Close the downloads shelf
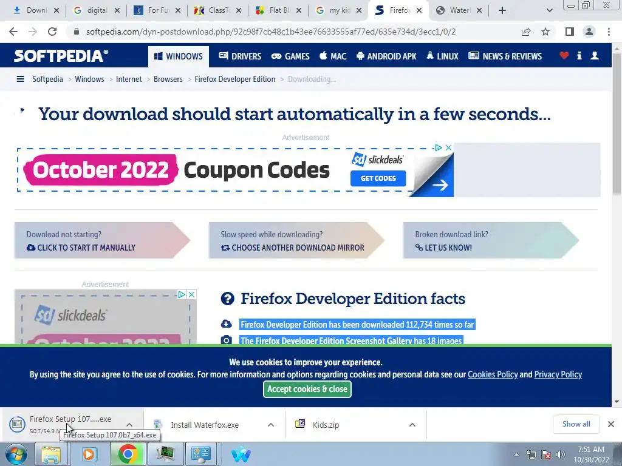 coord(611,424)
